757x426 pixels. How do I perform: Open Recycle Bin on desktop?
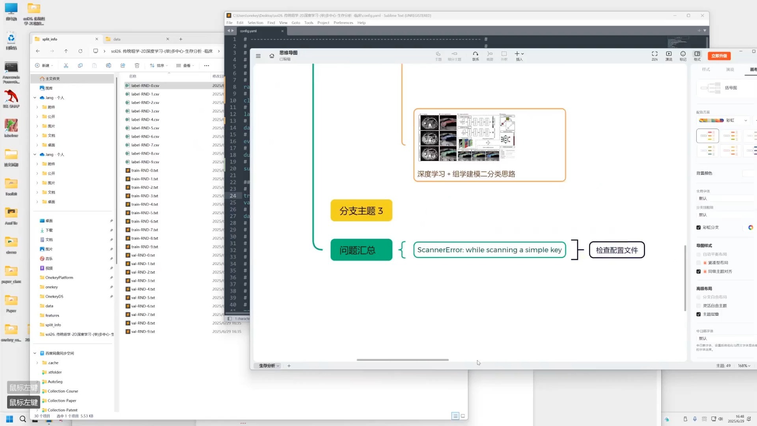click(11, 41)
